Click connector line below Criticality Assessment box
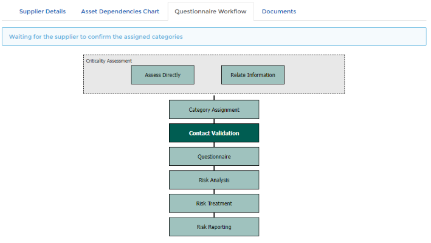Image resolution: width=431 pixels, height=243 pixels. [214, 97]
